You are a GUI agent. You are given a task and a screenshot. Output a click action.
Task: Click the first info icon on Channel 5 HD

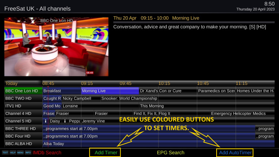point(46,121)
